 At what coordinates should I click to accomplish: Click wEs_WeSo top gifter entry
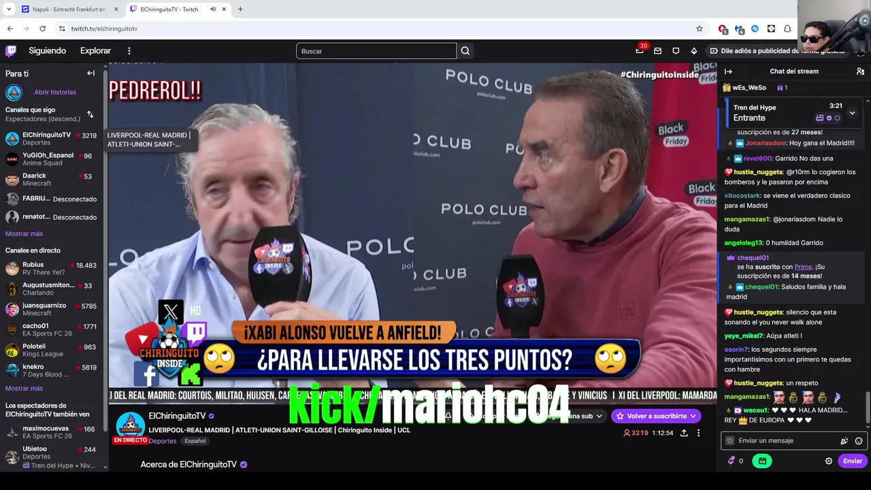pyautogui.click(x=744, y=88)
